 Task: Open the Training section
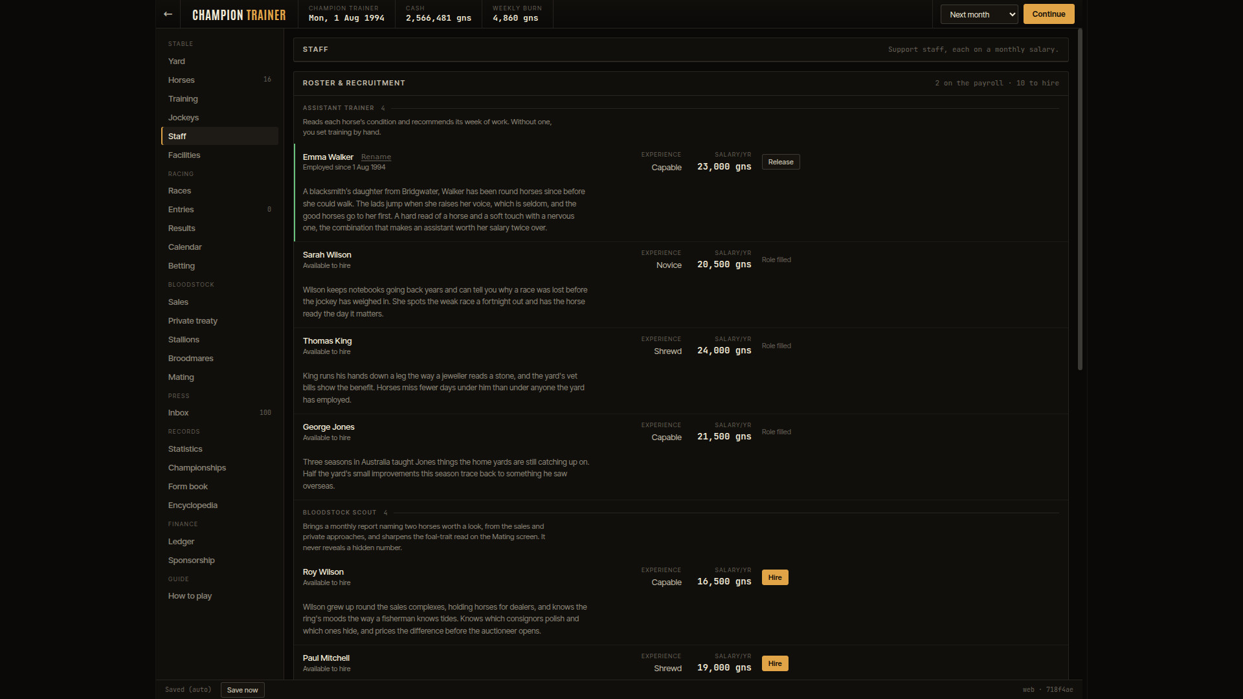pyautogui.click(x=219, y=99)
